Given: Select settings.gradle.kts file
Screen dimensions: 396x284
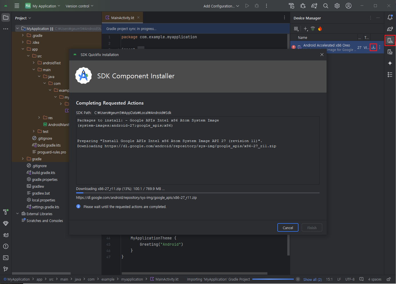Looking at the screenshot, I should 43,207.
